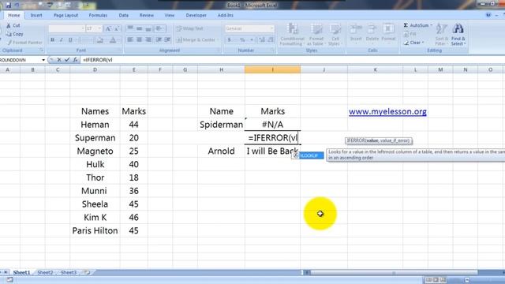Select VLOOKUP from autocomplete list
Viewport: 505px width, 284px height.
click(x=308, y=155)
